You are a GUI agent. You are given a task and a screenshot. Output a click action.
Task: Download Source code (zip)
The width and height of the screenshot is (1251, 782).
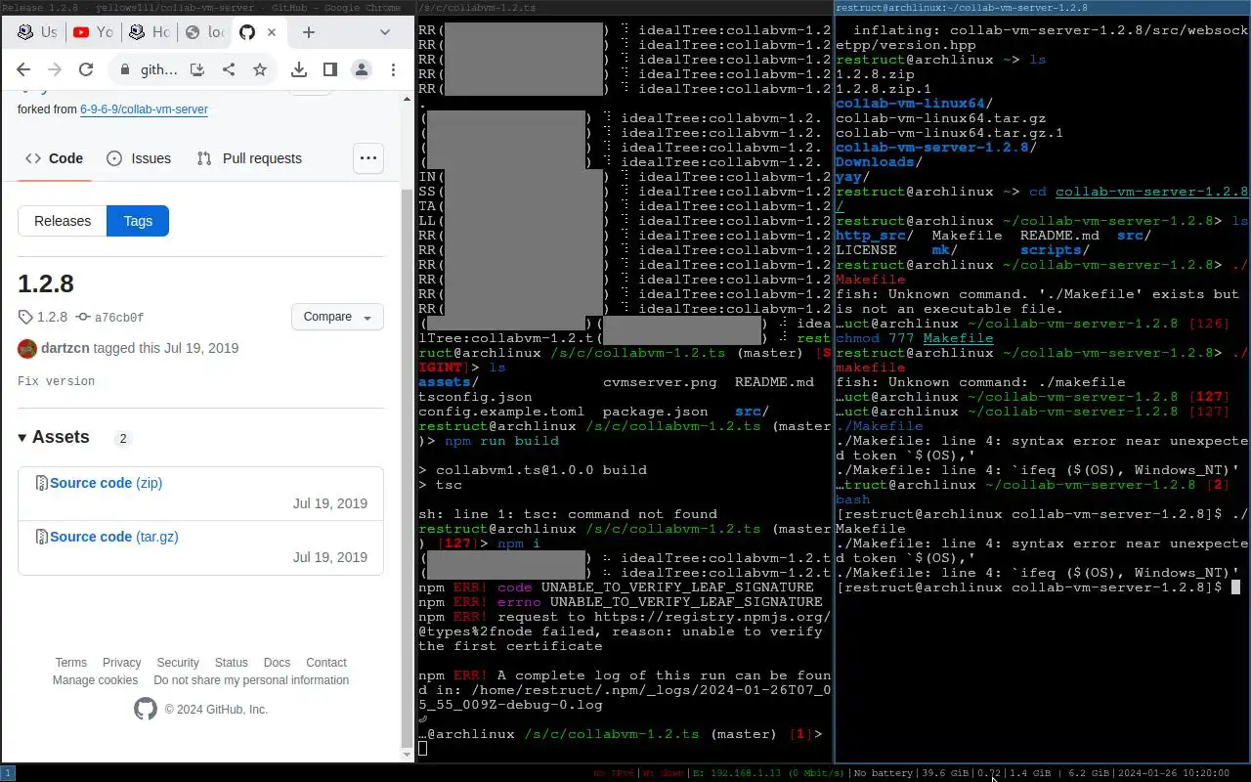[106, 483]
